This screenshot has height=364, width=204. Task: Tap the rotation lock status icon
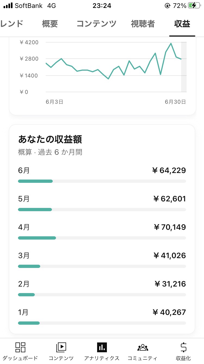167,6
